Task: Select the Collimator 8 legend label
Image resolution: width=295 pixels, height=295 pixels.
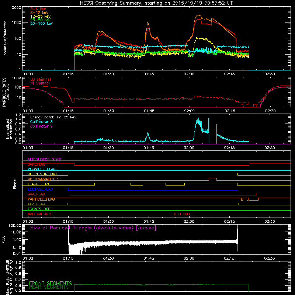Action: click(41, 122)
